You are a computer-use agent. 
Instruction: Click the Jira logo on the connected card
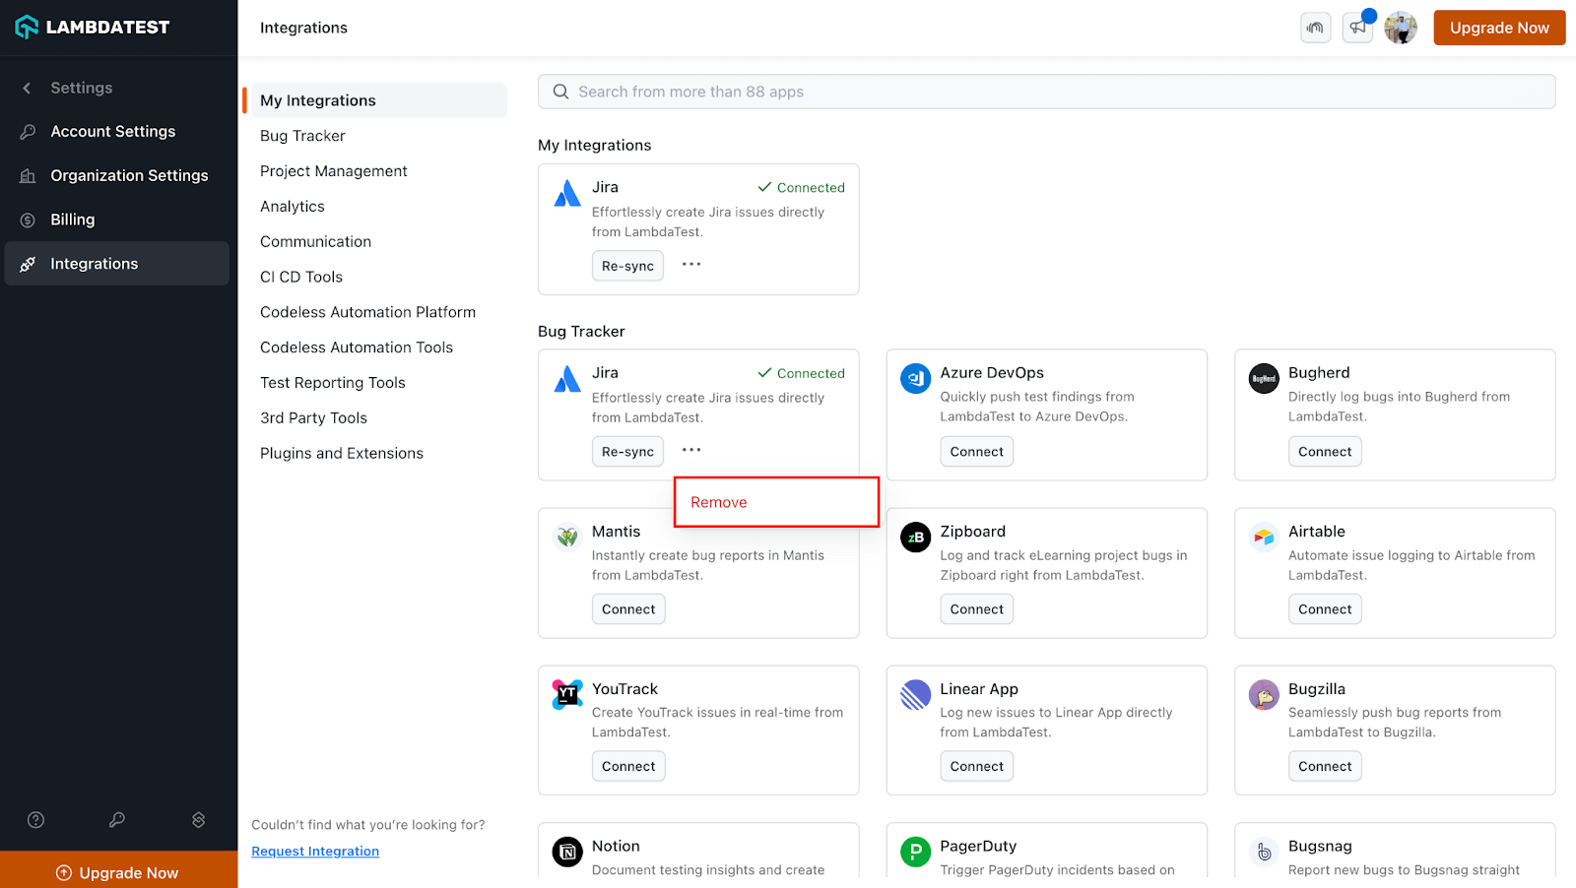click(566, 194)
